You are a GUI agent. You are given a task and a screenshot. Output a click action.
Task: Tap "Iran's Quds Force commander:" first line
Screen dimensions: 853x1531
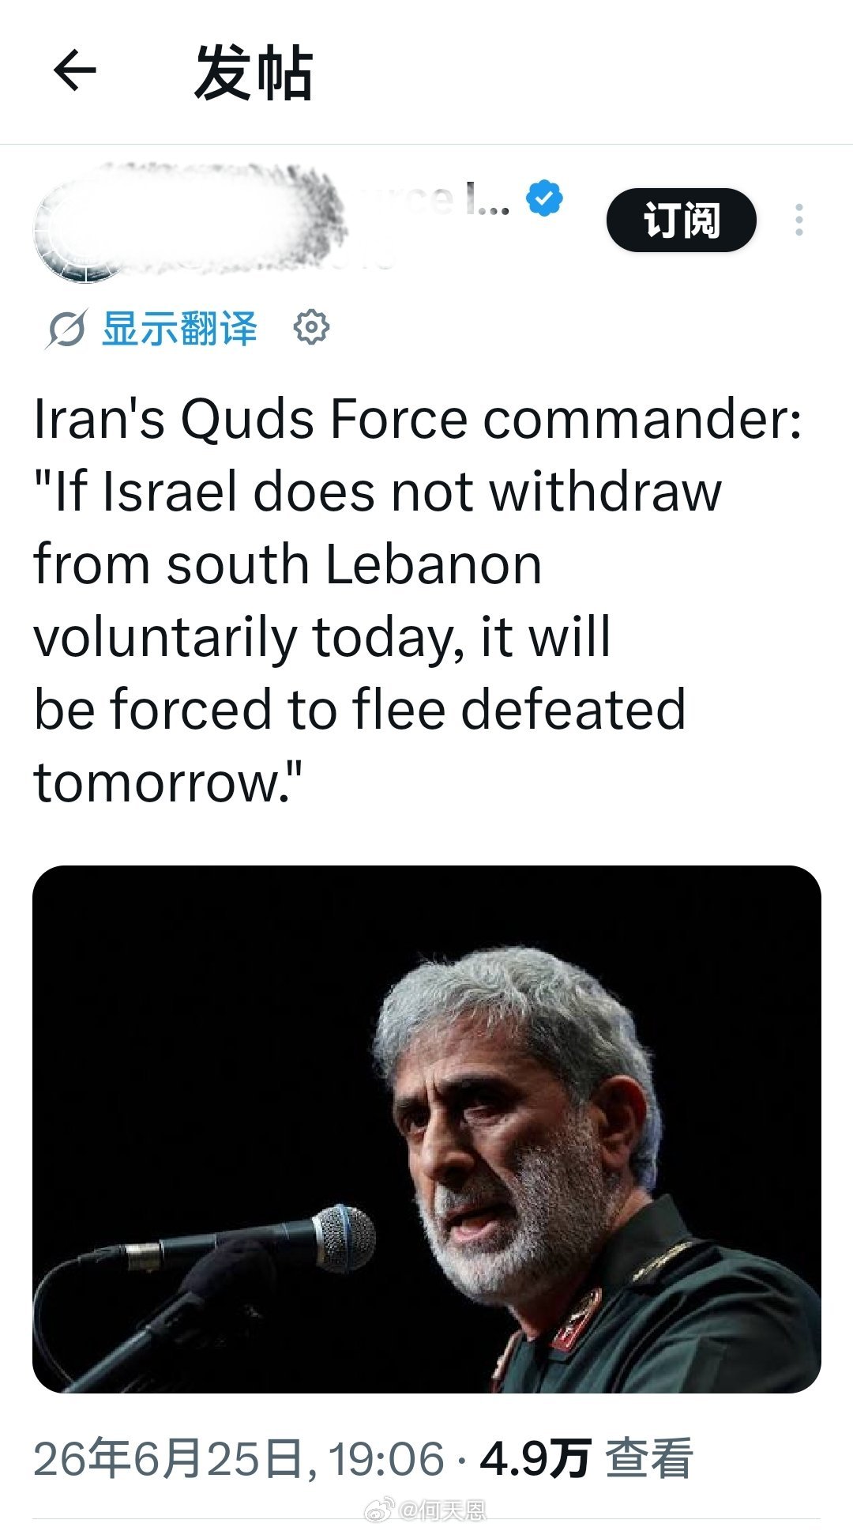coord(418,419)
